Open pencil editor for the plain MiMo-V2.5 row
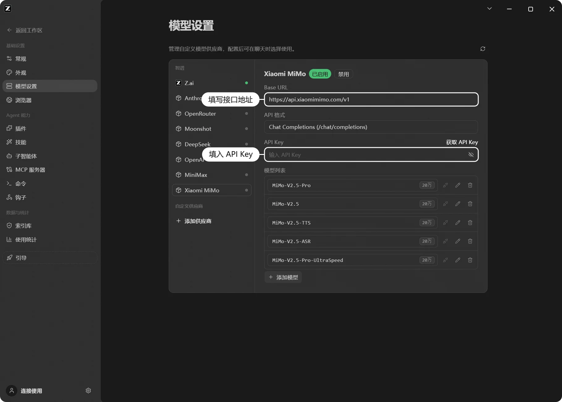 pos(458,204)
